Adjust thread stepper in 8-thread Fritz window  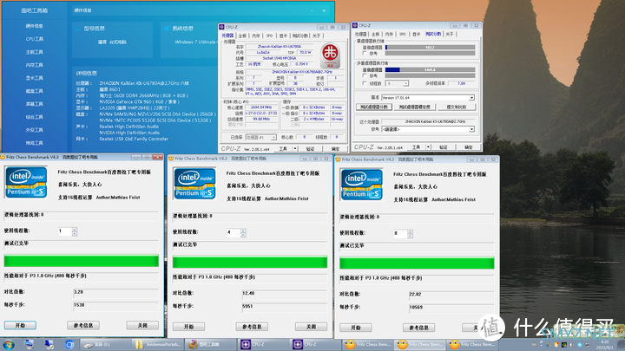pos(410,234)
